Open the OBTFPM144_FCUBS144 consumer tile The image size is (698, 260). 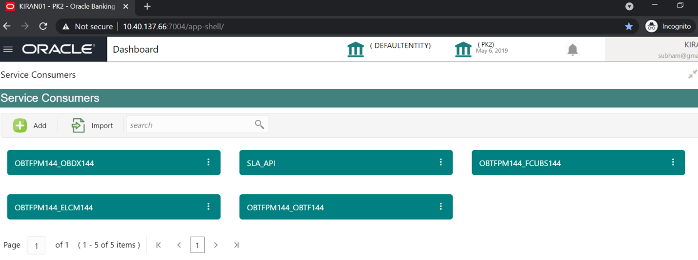pos(578,163)
